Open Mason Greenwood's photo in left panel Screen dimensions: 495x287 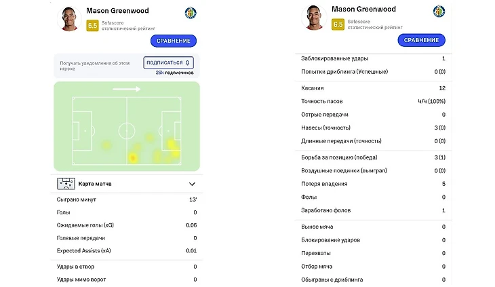point(69,18)
